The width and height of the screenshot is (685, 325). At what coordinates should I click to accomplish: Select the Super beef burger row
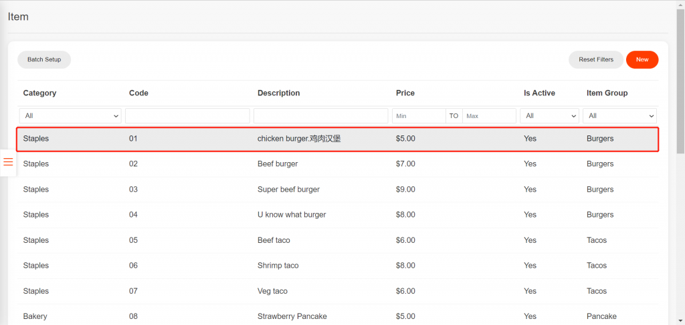point(288,190)
